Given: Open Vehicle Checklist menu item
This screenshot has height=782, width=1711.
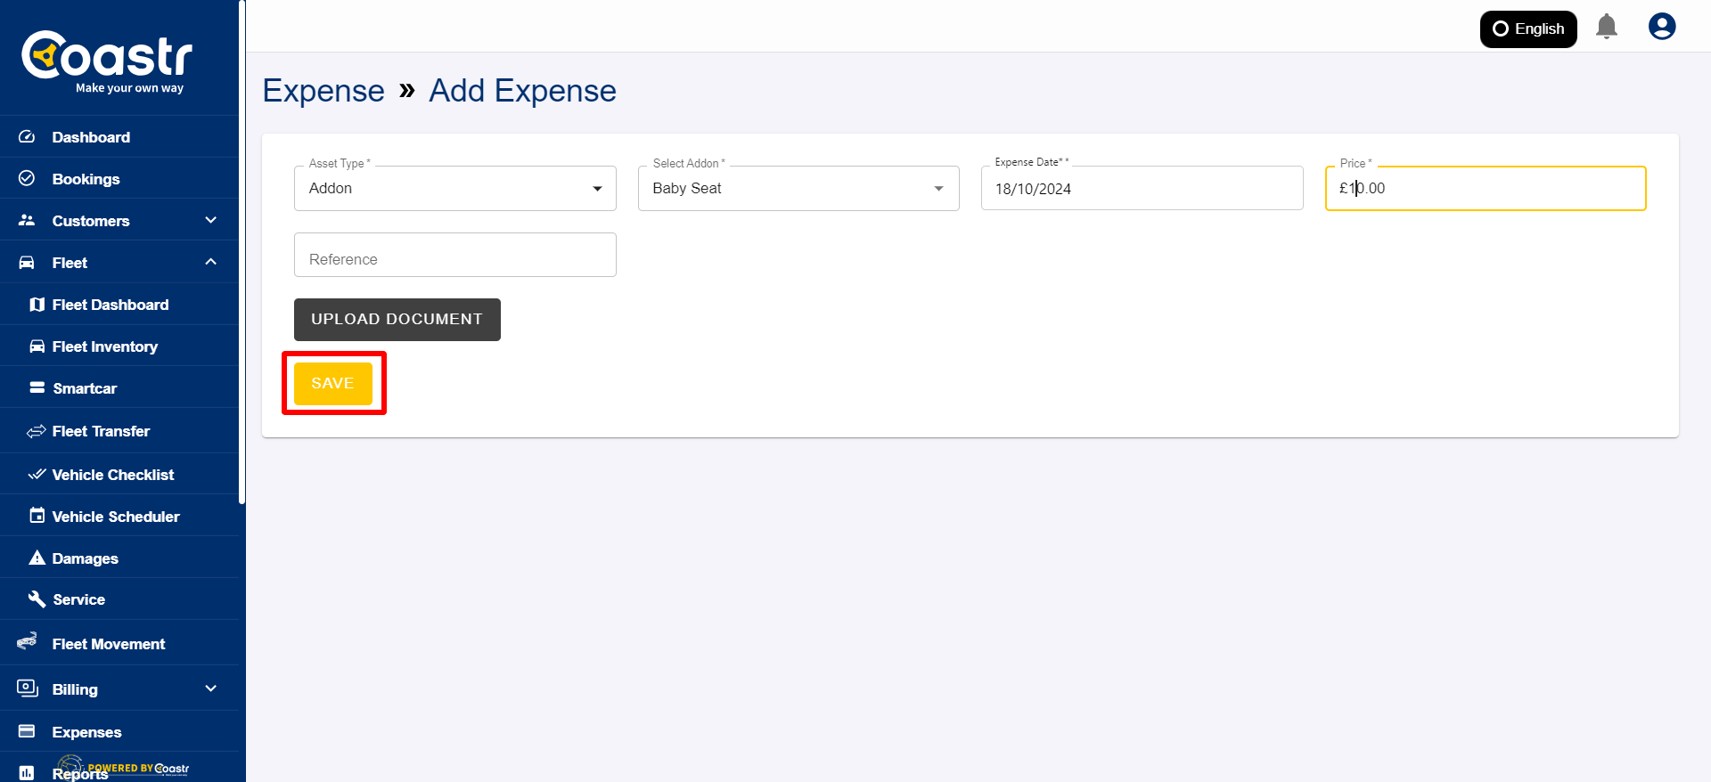Looking at the screenshot, I should pyautogui.click(x=119, y=475).
